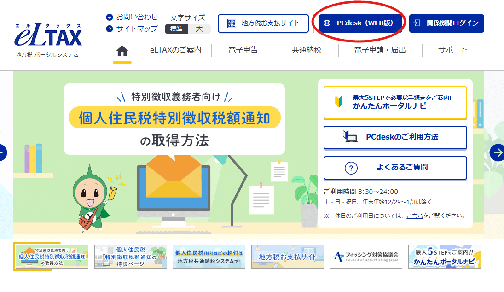Click the arrow icon beside お問い合わせ

pyautogui.click(x=109, y=17)
